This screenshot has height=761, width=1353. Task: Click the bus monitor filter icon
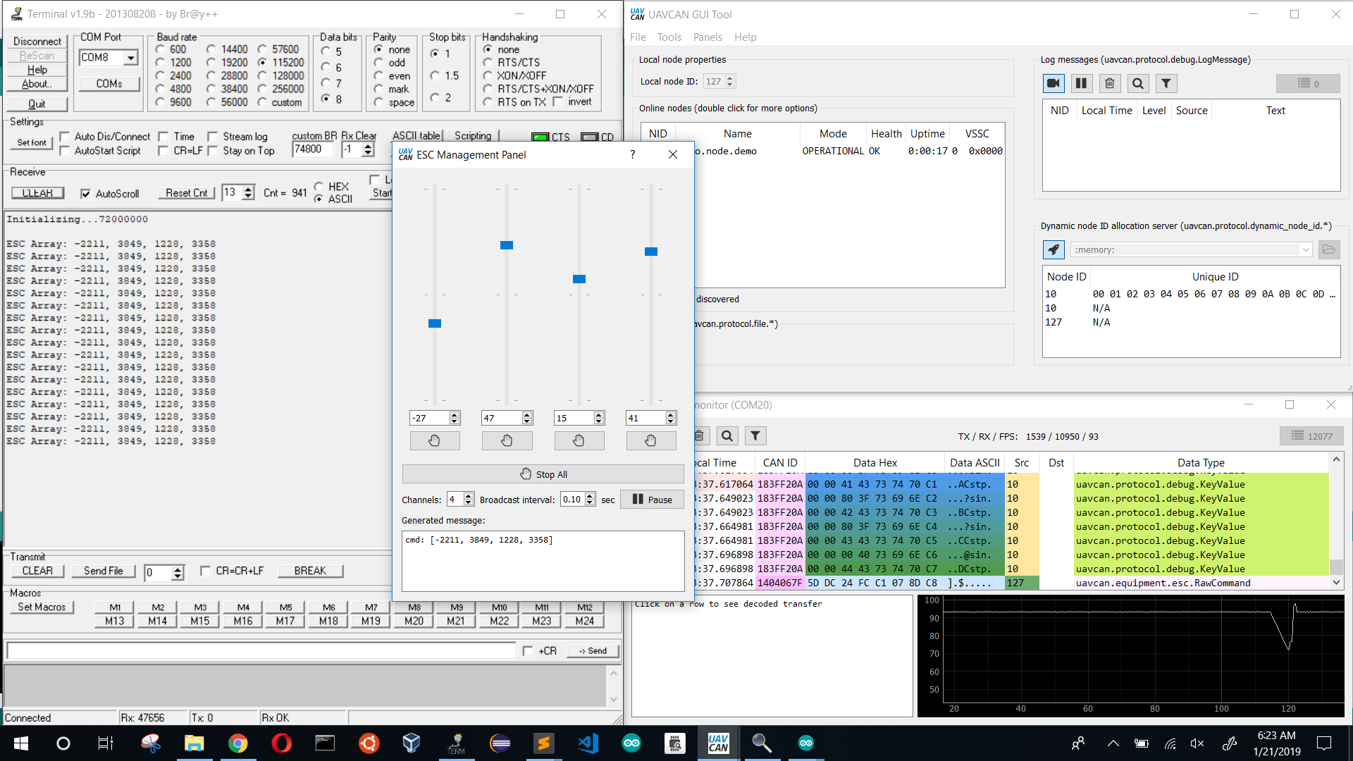pyautogui.click(x=755, y=436)
